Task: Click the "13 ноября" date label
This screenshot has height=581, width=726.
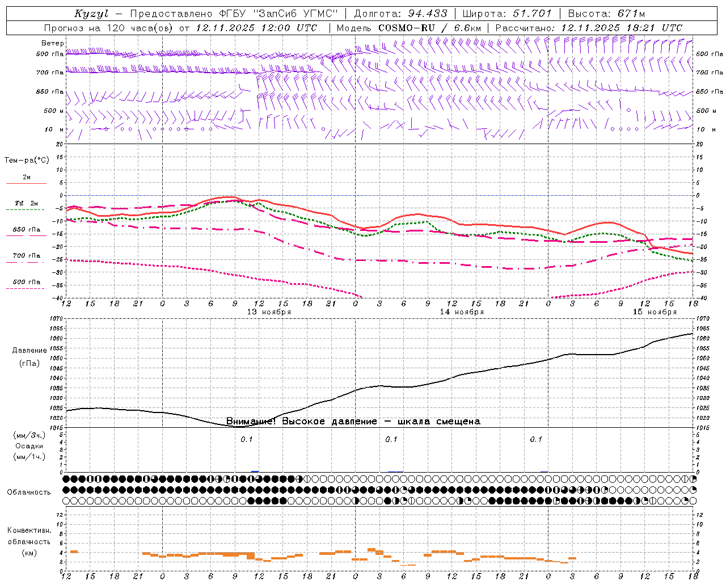Action: 269,312
